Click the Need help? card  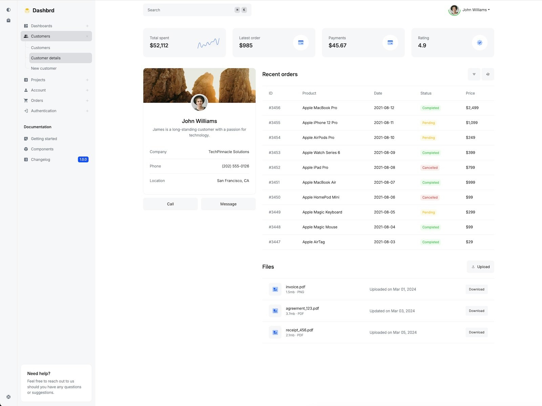56,383
